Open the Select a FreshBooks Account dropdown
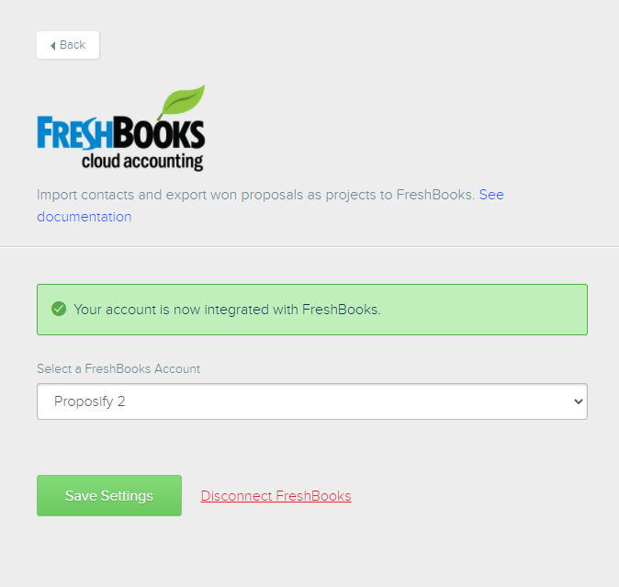This screenshot has width=619, height=587. pos(312,401)
